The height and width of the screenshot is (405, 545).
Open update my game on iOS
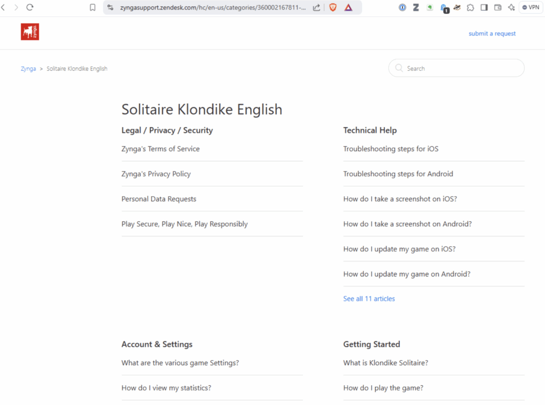[x=399, y=249]
